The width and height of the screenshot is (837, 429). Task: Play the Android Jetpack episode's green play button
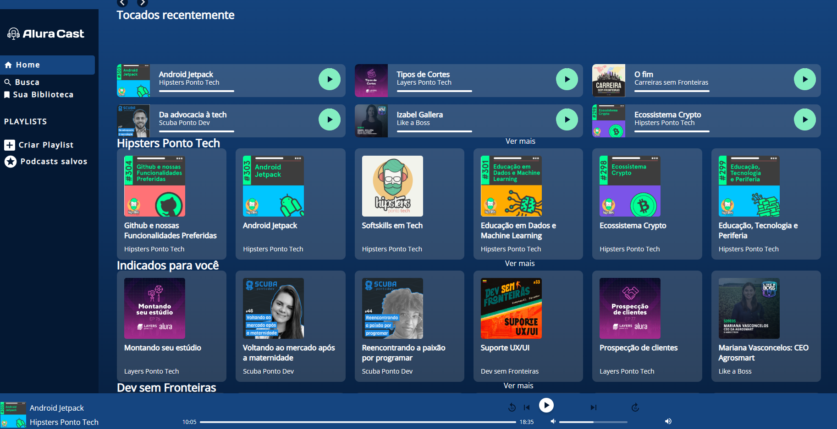pos(330,79)
